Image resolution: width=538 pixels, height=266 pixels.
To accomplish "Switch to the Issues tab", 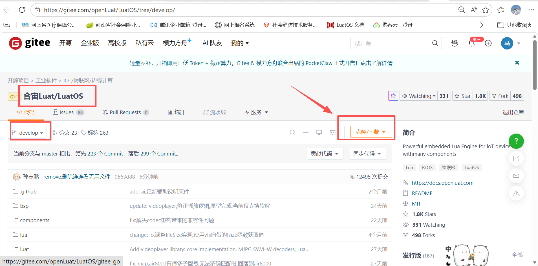I will 69,112.
